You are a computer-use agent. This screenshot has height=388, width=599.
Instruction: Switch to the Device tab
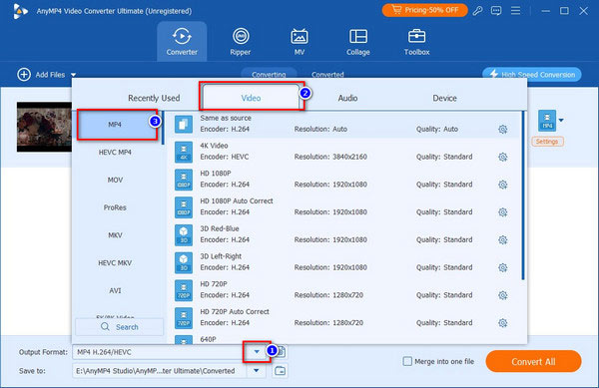444,98
